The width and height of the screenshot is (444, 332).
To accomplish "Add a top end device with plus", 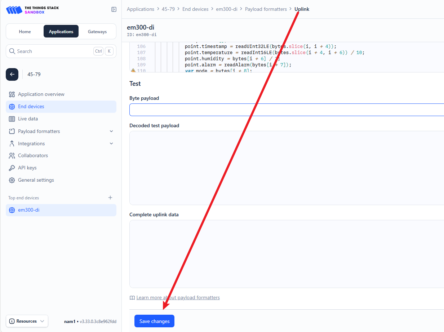I will pos(110,198).
